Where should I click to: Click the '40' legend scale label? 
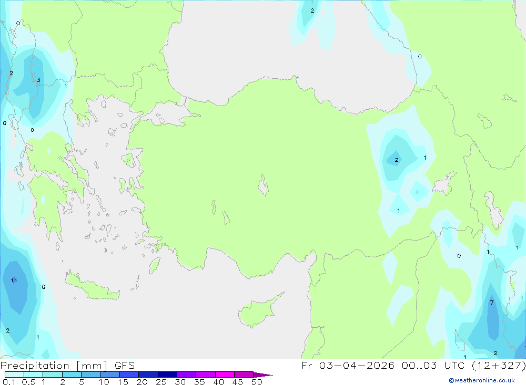(218, 382)
